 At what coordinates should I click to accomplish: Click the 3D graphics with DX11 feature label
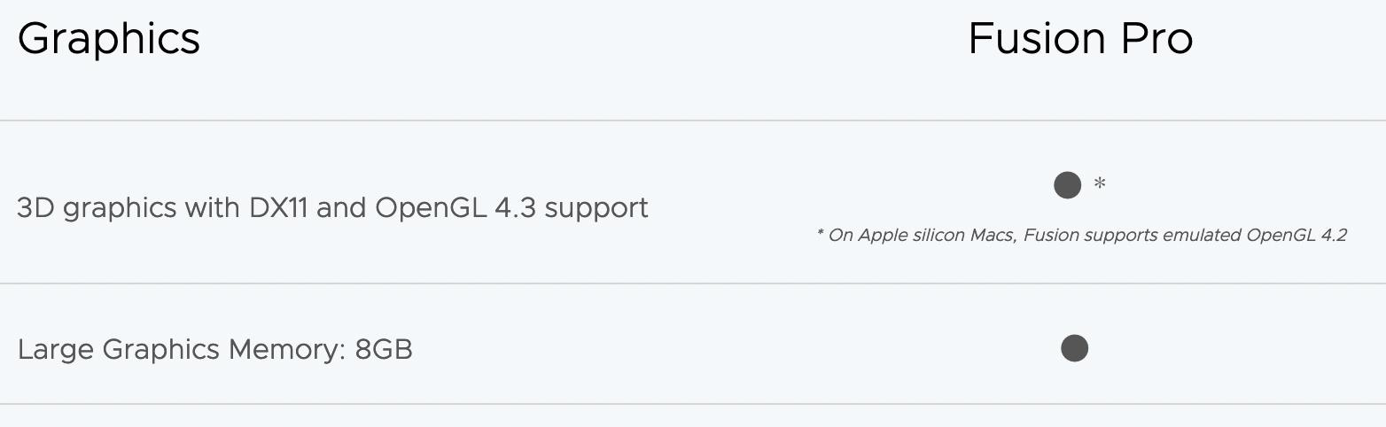pyautogui.click(x=332, y=207)
